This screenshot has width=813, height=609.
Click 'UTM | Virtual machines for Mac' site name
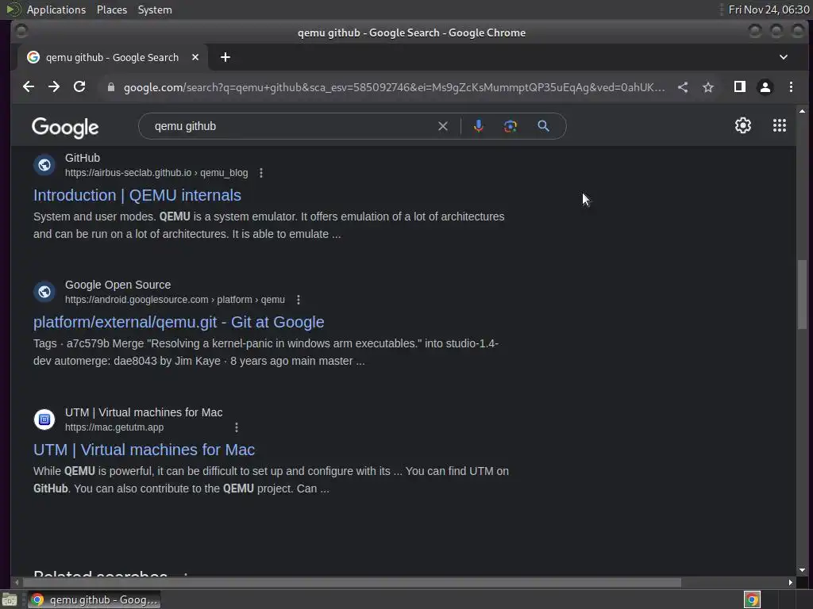pyautogui.click(x=144, y=412)
